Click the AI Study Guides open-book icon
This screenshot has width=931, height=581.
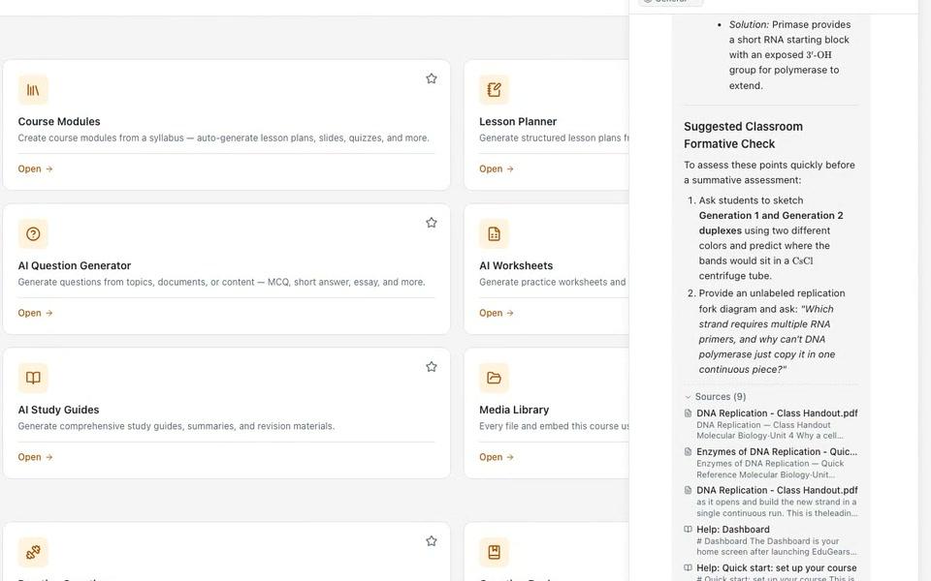[33, 378]
